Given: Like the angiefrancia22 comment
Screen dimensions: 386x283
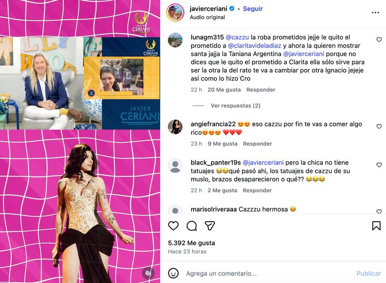Looking at the screenshot, I should tap(379, 126).
